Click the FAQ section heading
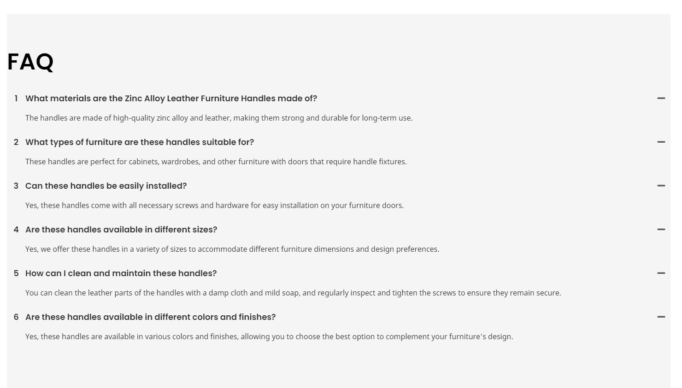 [30, 62]
